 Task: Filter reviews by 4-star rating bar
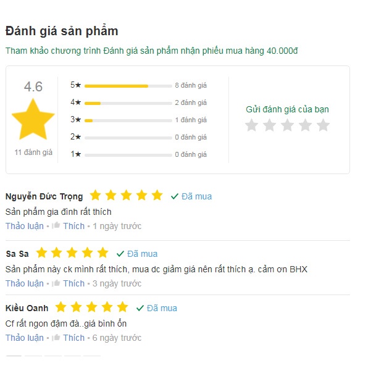point(128,103)
